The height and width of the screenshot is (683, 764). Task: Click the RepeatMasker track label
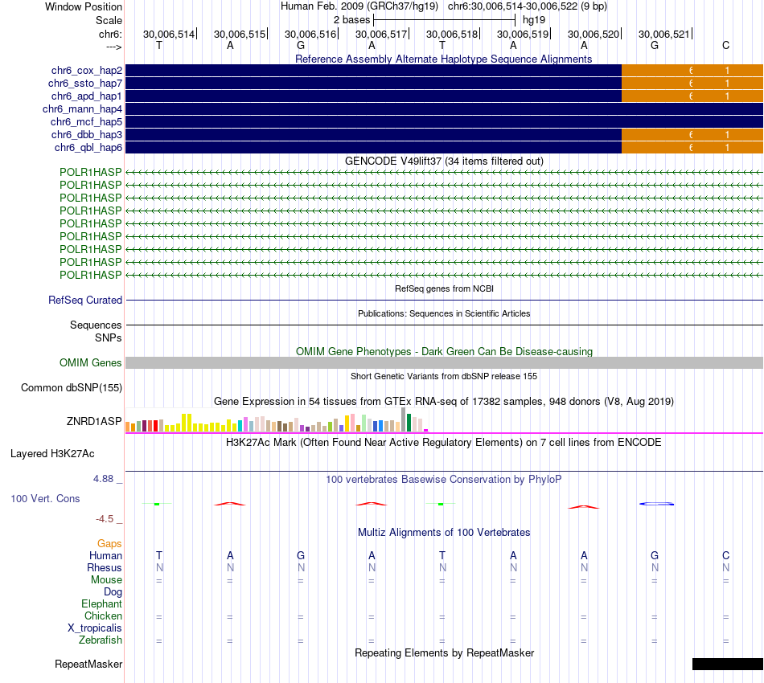pos(88,665)
